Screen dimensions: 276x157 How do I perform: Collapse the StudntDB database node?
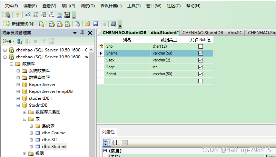point(18,105)
